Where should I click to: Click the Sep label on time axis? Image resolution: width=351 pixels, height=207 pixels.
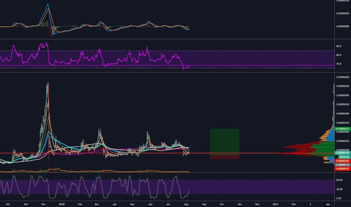point(204,204)
